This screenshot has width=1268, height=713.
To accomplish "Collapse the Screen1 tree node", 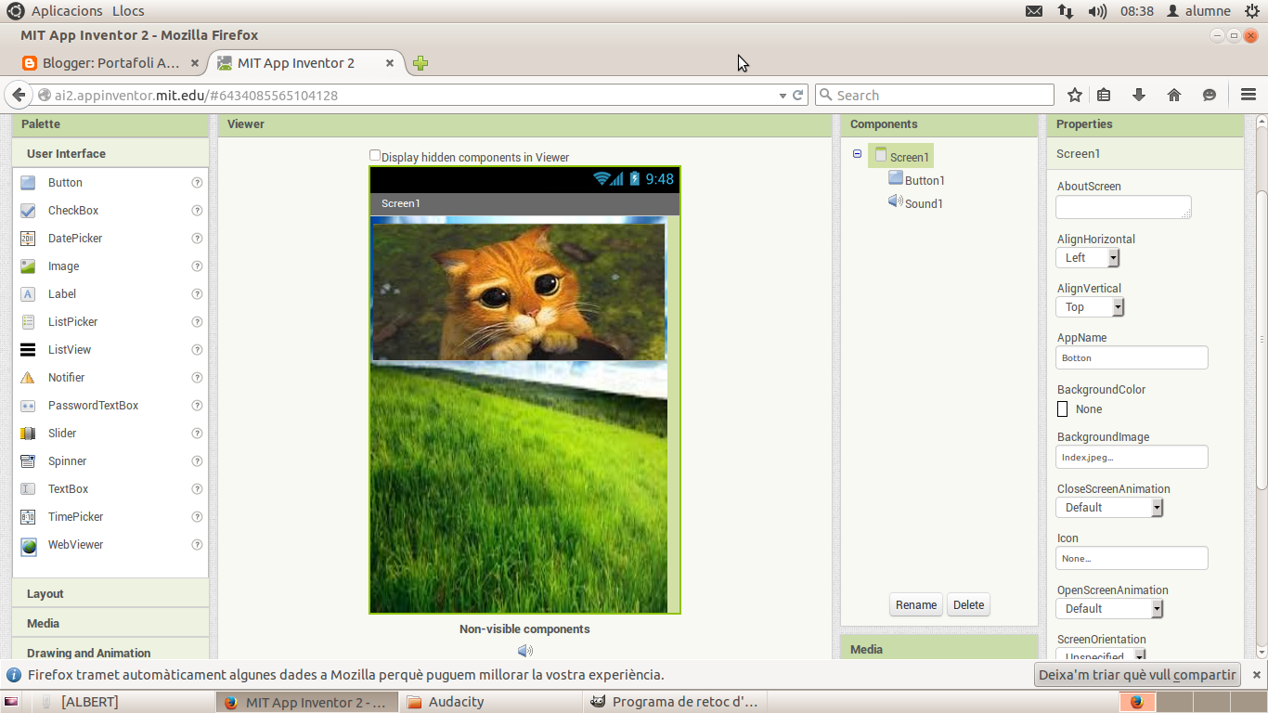I will [x=857, y=154].
